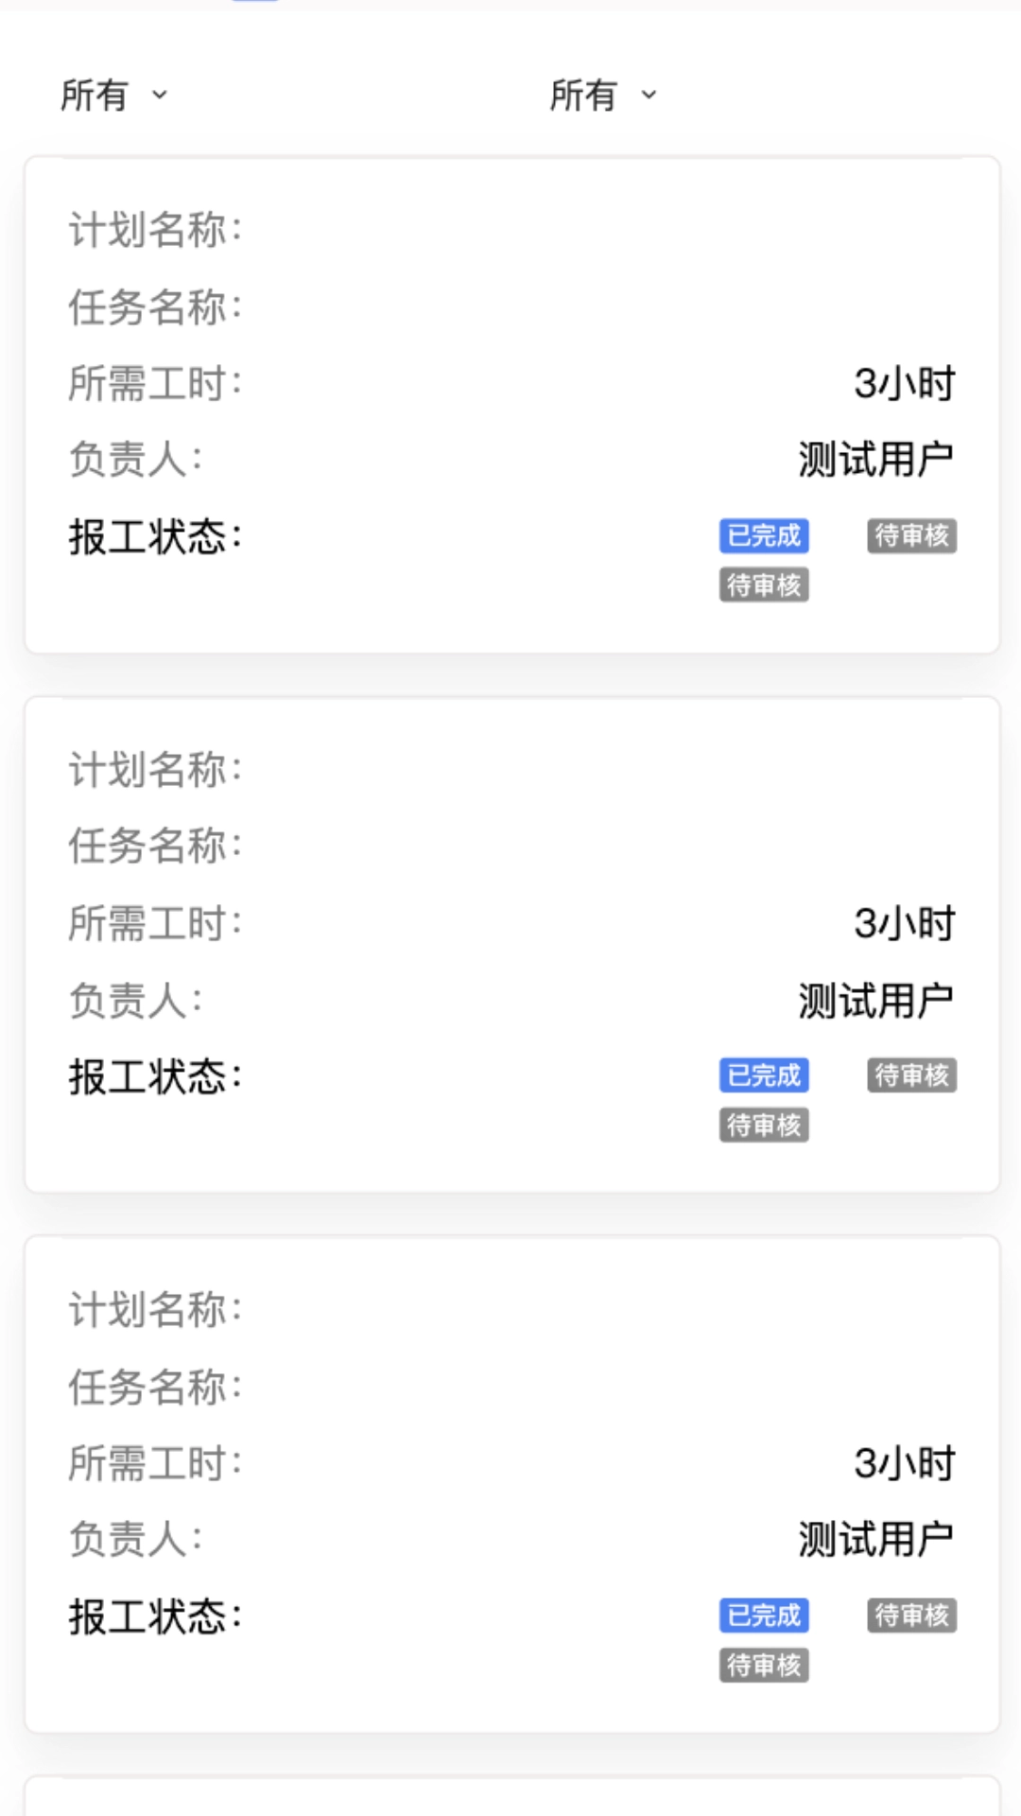Expand the right 所有 filter dropdown

(603, 95)
